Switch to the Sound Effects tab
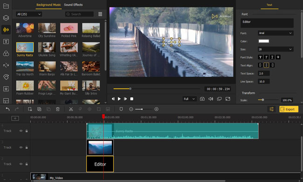The width and height of the screenshot is (303, 182). tap(73, 5)
